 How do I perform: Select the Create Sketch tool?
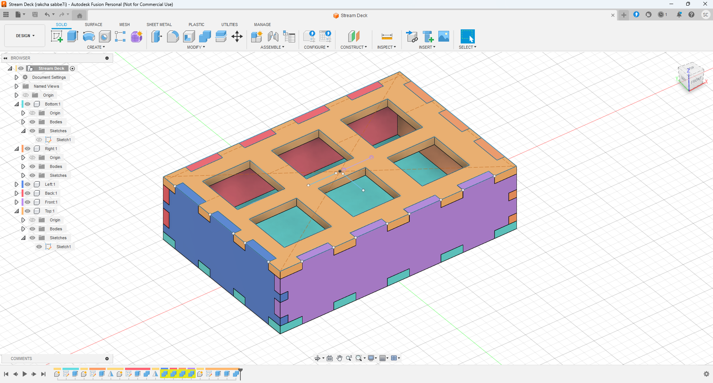pos(57,36)
